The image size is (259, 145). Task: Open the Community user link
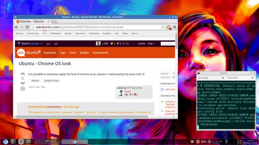point(53,107)
